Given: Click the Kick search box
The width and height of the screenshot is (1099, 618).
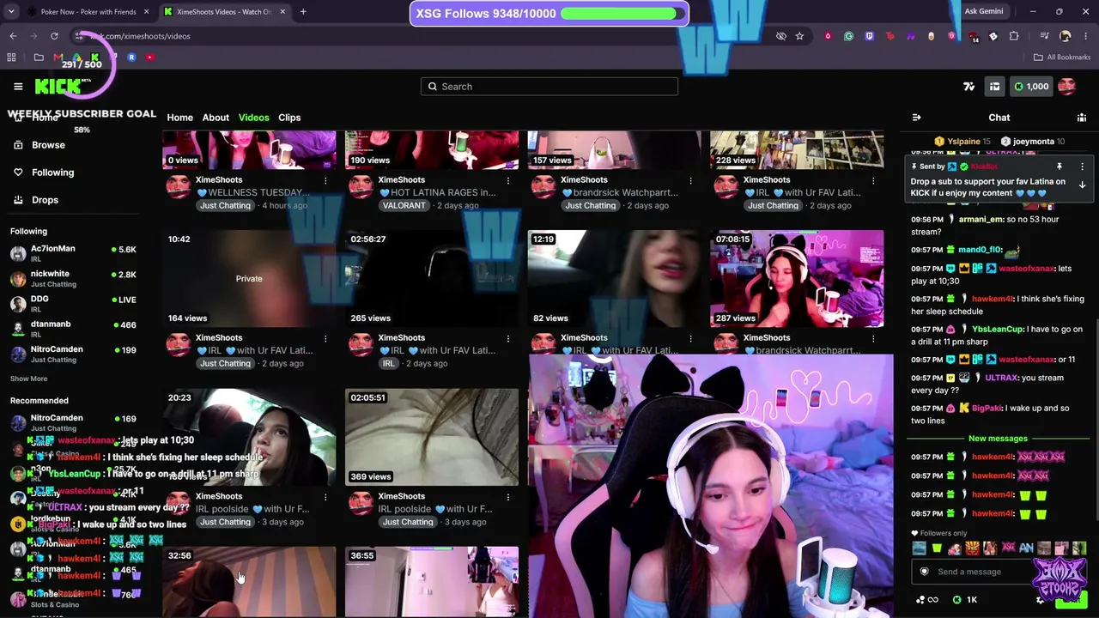Looking at the screenshot, I should click(549, 87).
